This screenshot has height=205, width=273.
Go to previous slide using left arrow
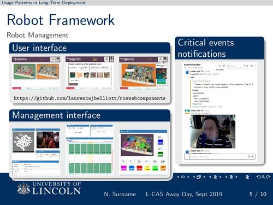coord(178,177)
